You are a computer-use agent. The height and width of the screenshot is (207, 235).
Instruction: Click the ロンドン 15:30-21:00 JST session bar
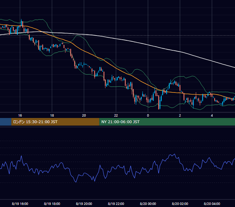55,122
